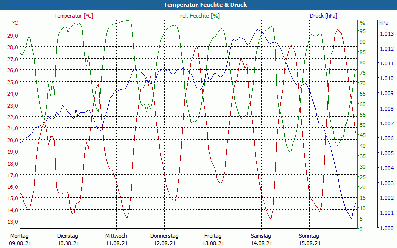Click the 17,0 temperature axis value
Image resolution: width=397 pixels, height=248 pixels.
[x=13, y=175]
